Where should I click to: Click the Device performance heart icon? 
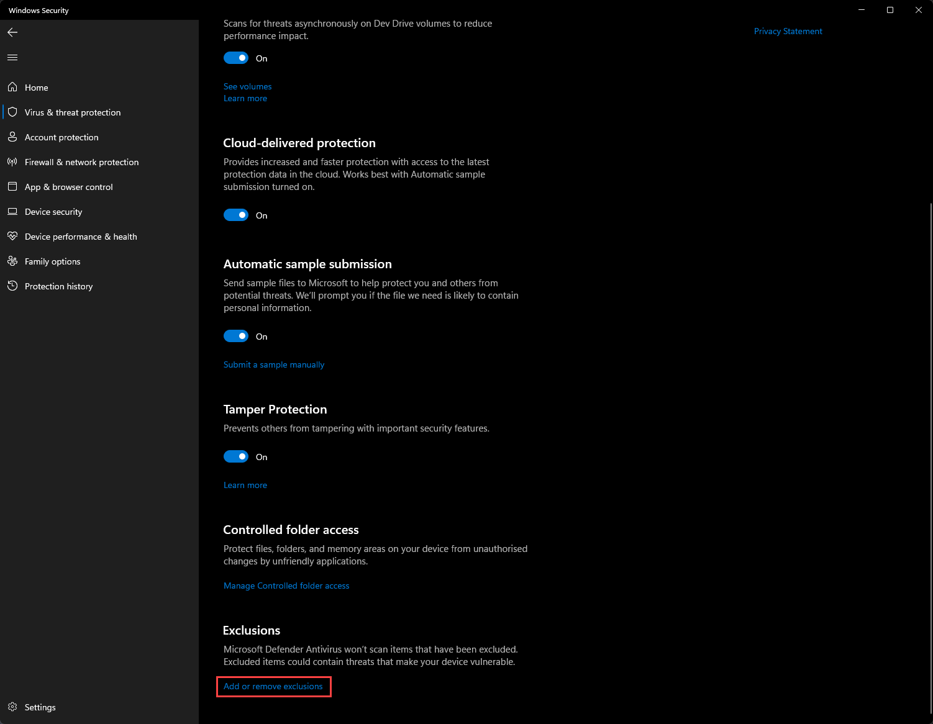tap(12, 237)
